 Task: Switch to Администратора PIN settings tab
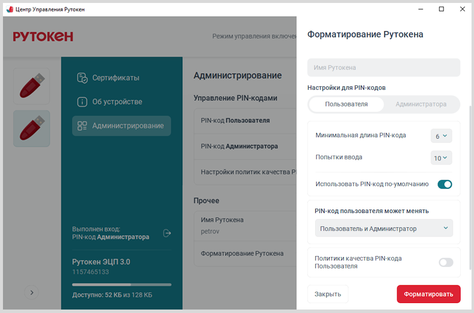pos(421,104)
